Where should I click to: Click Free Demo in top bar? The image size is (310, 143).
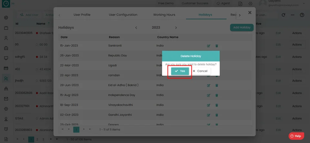point(166,3)
